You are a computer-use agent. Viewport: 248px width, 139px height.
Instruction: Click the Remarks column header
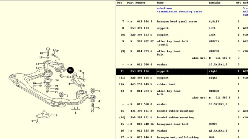pyautogui.click(x=214, y=3)
